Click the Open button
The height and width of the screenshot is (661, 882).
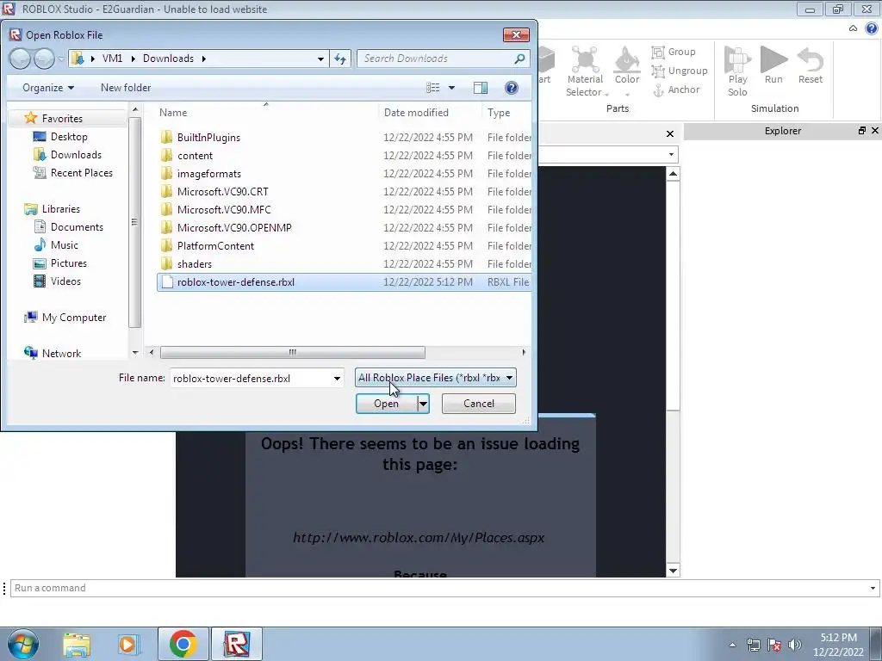pyautogui.click(x=387, y=404)
